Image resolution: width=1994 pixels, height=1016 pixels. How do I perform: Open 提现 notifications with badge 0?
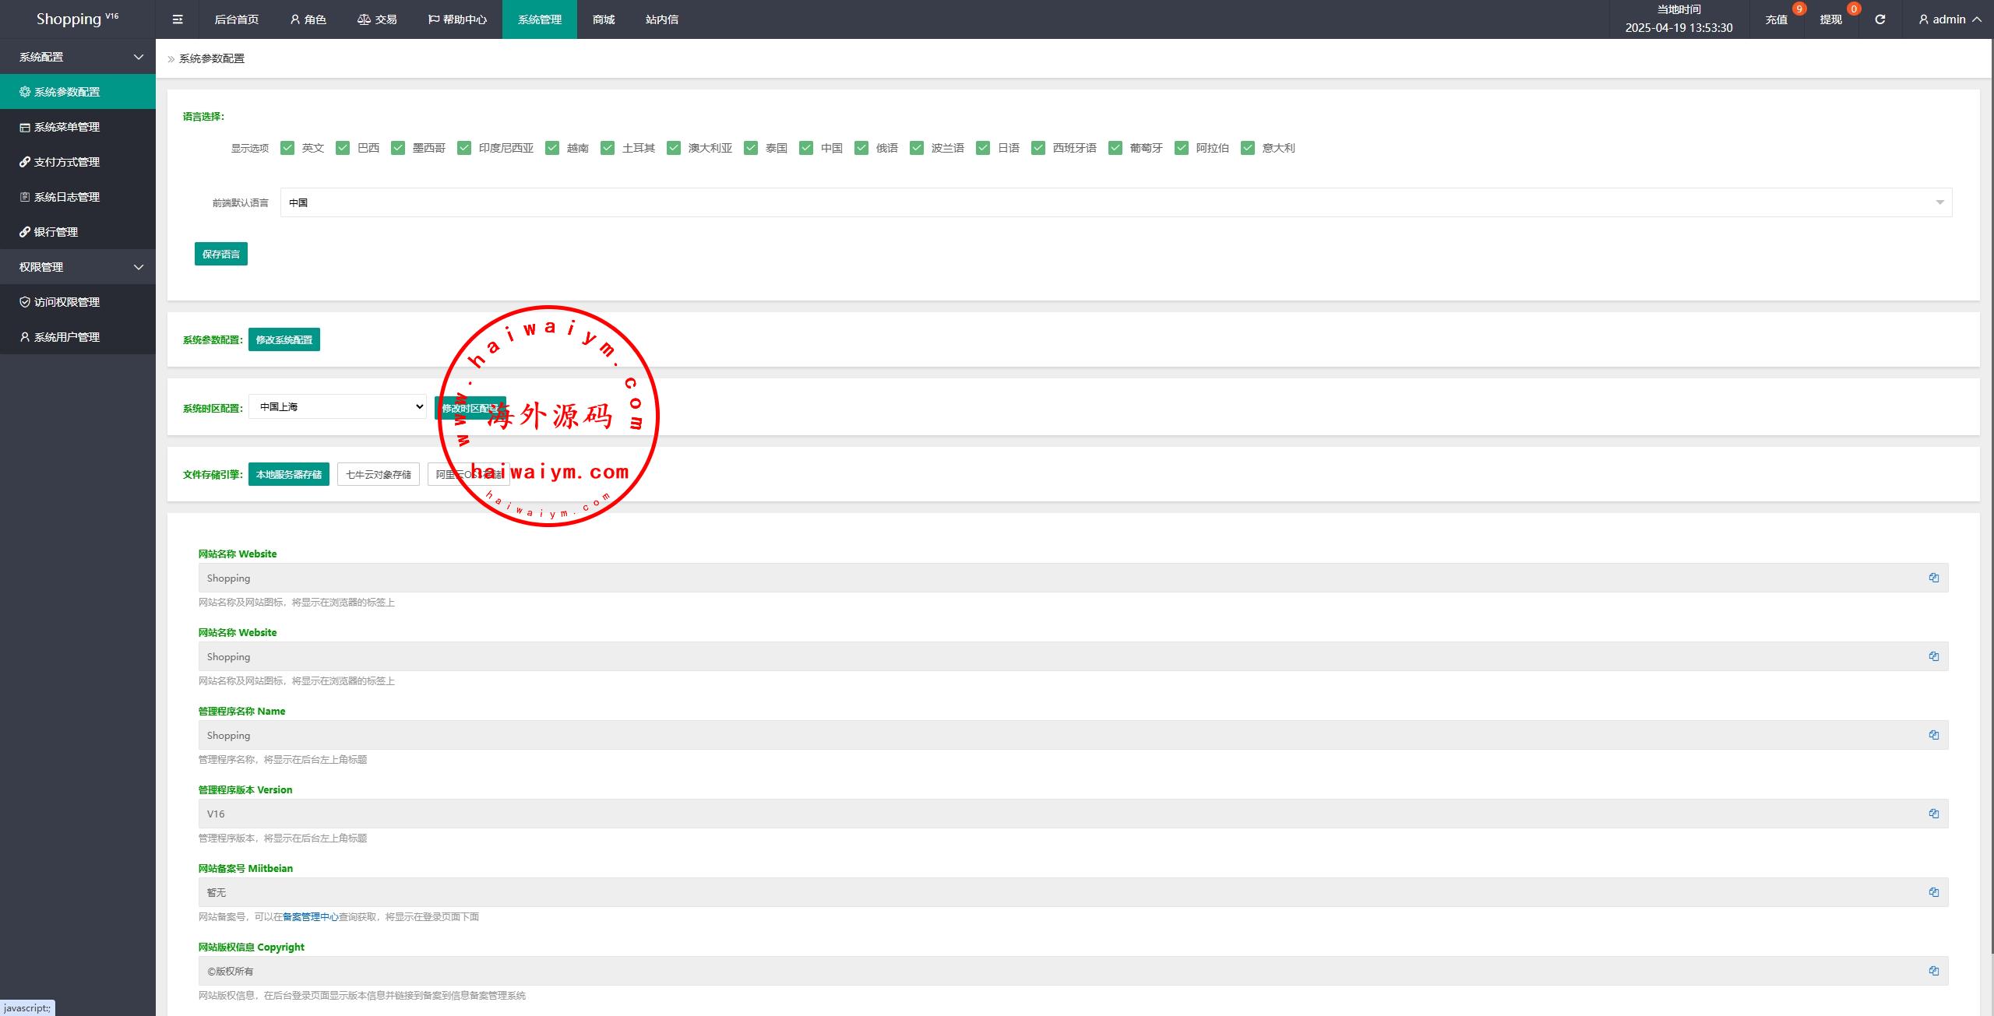[1830, 19]
